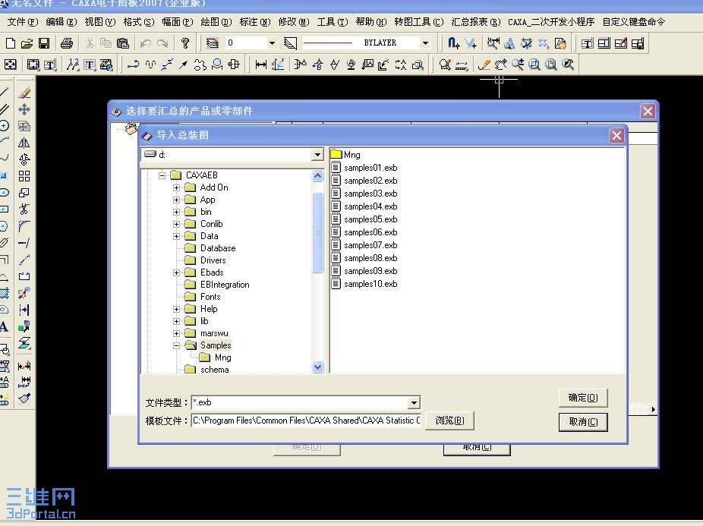Click the Print icon

tap(67, 43)
